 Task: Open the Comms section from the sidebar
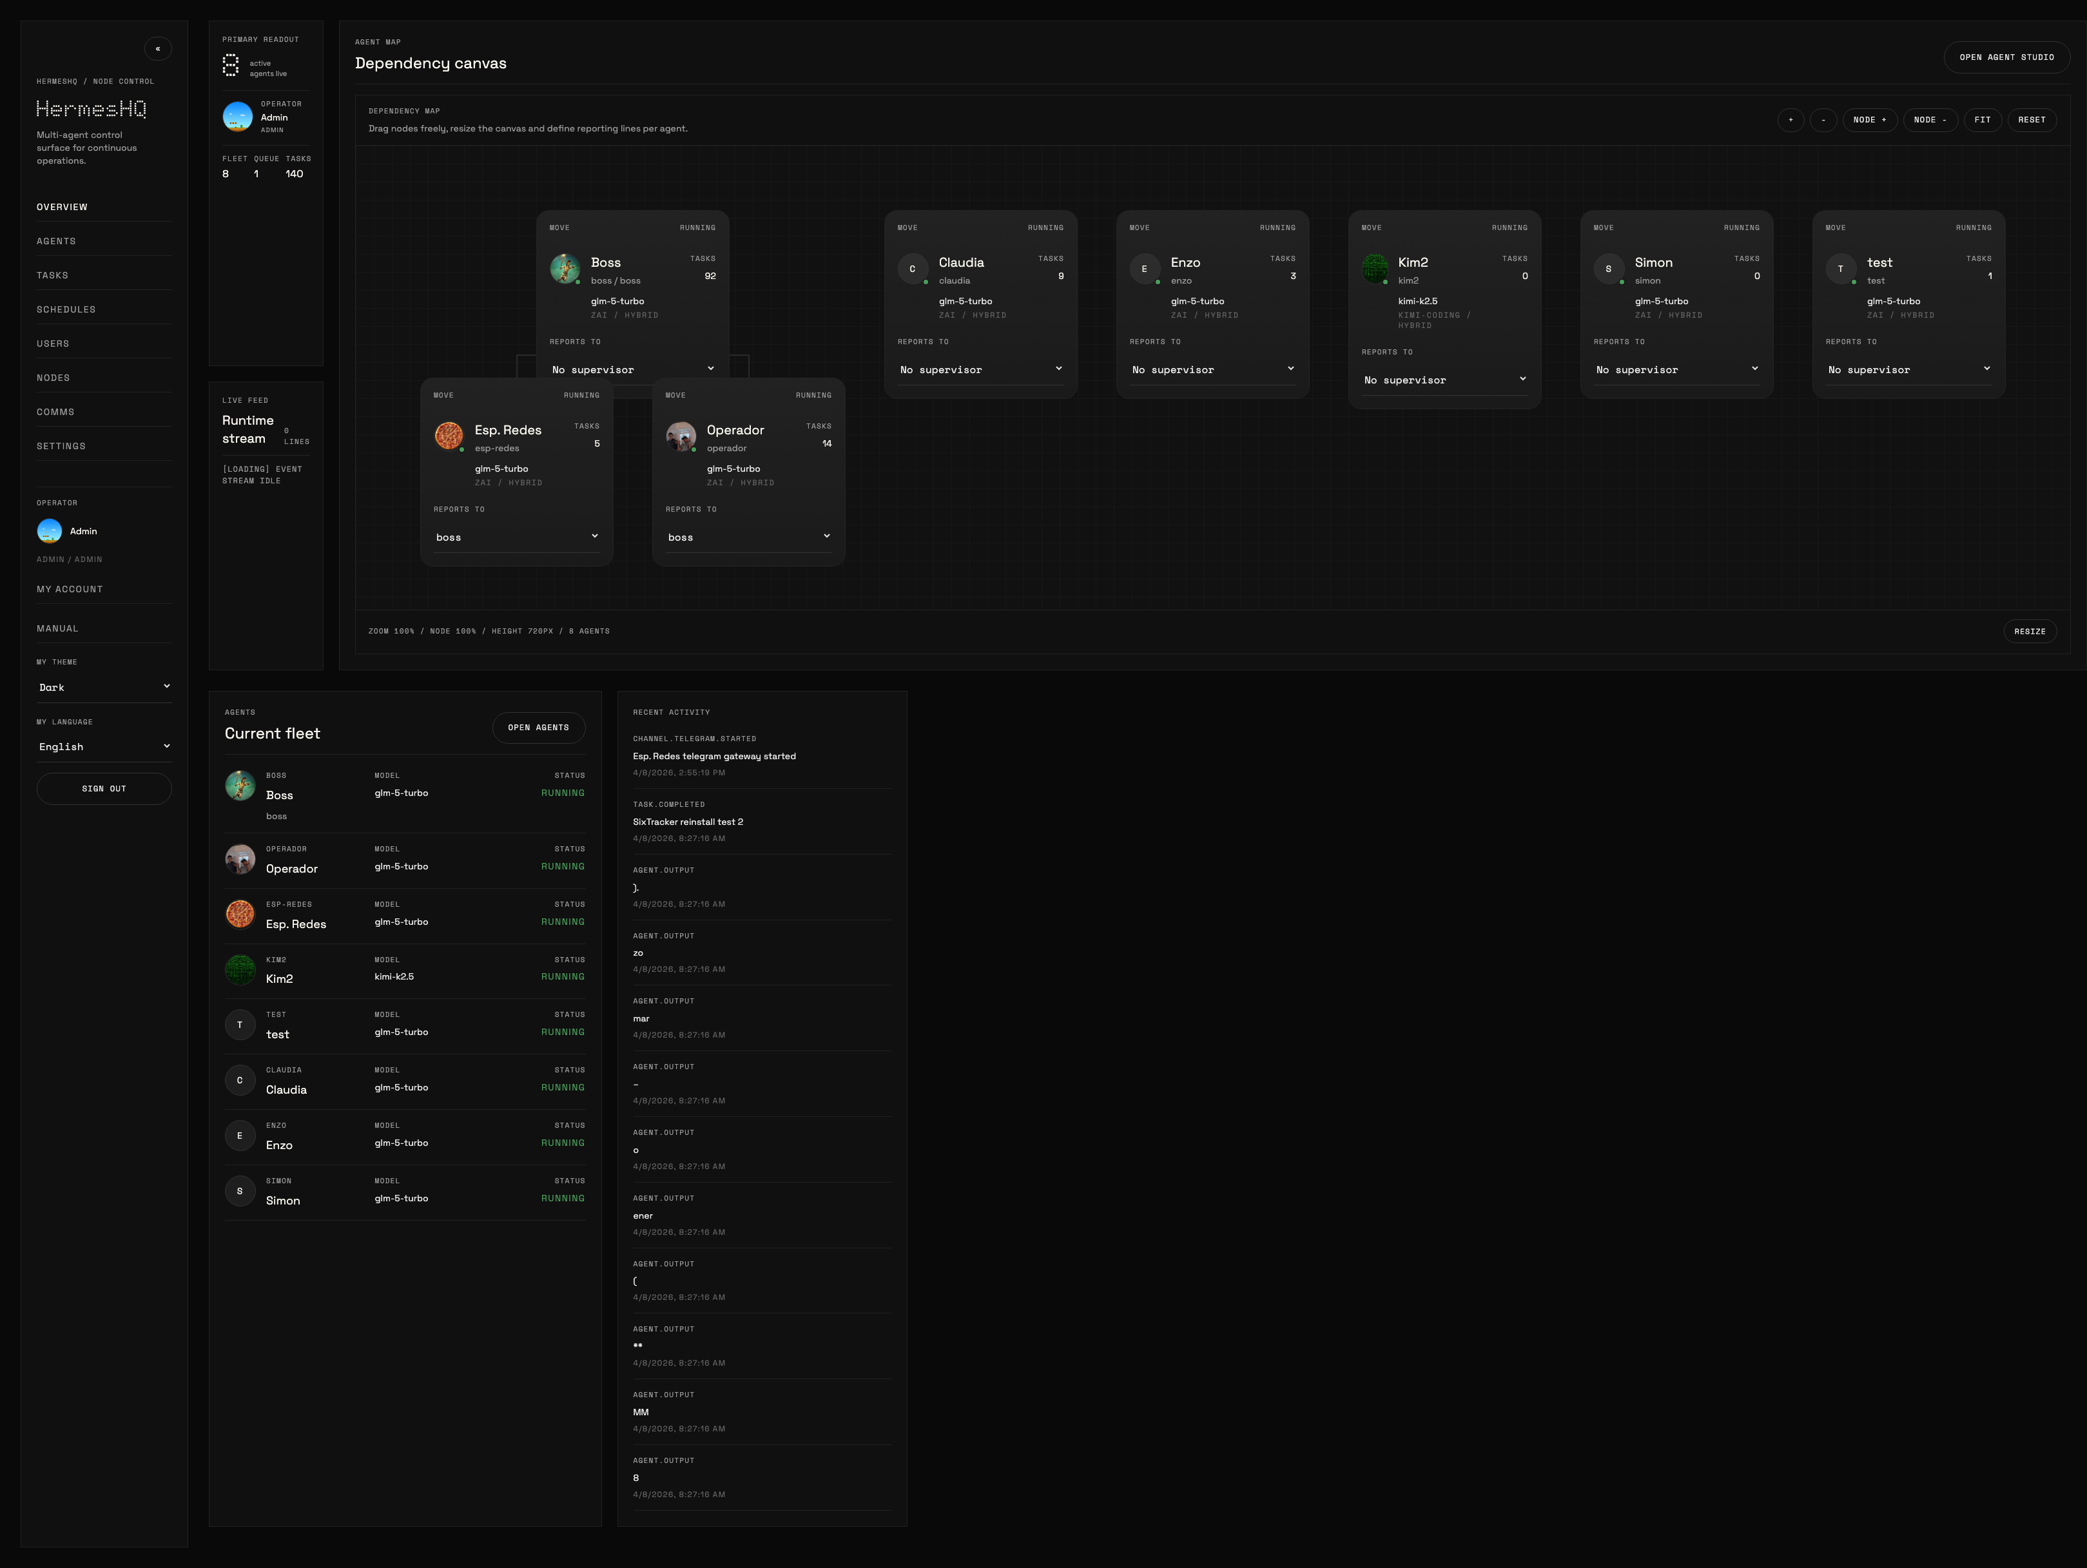point(55,411)
